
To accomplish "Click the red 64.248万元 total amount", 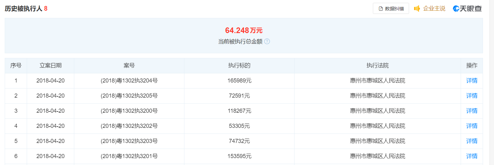I will (244, 31).
